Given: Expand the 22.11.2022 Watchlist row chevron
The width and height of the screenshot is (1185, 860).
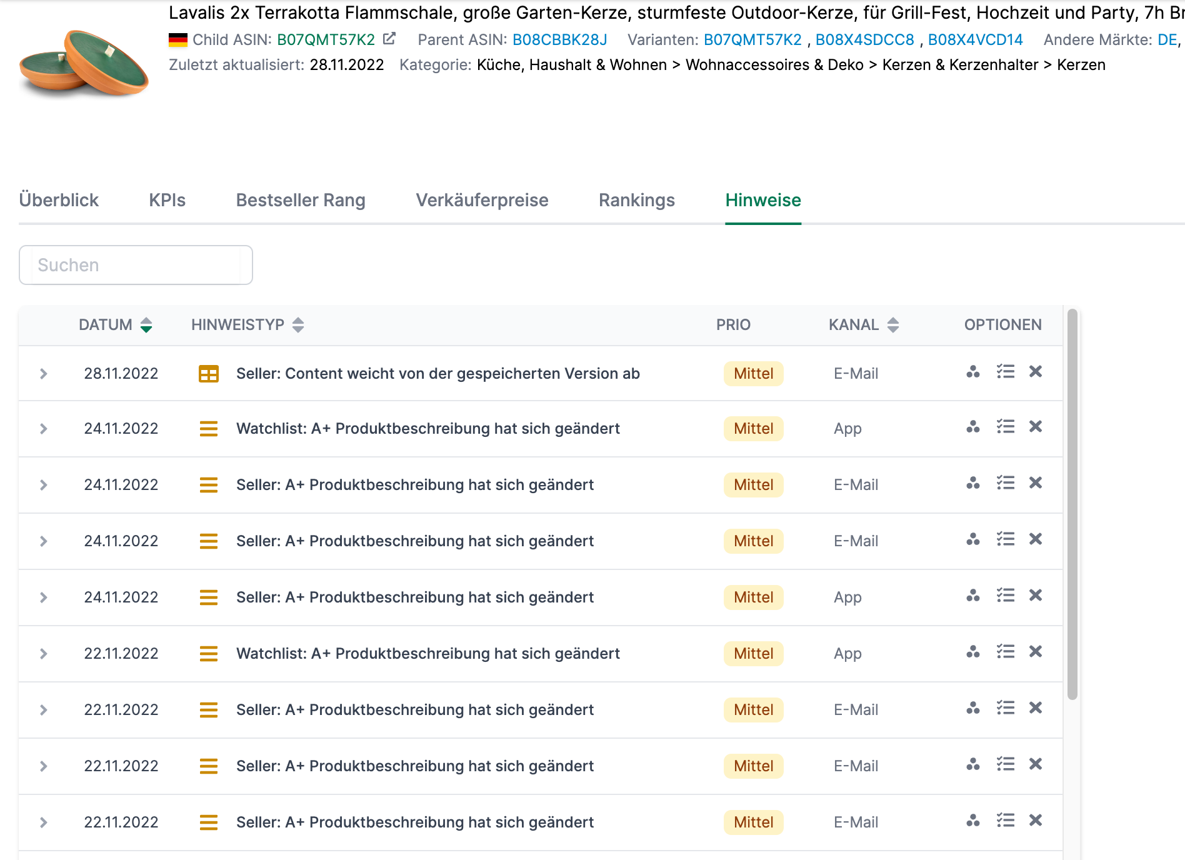Looking at the screenshot, I should pyautogui.click(x=44, y=654).
